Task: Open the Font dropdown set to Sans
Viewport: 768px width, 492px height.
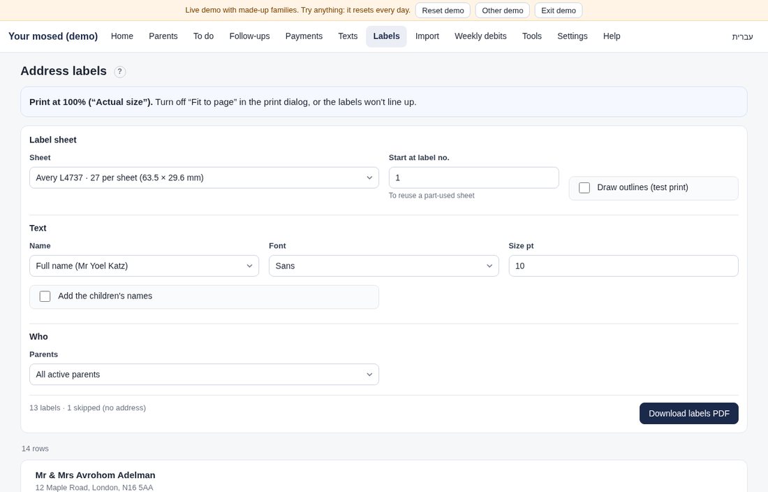Action: point(383,266)
